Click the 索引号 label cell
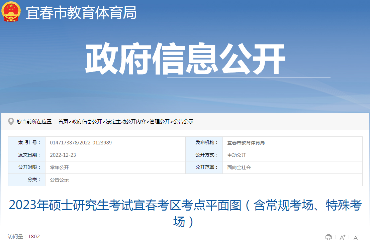This screenshot has width=370, height=242. [27, 143]
